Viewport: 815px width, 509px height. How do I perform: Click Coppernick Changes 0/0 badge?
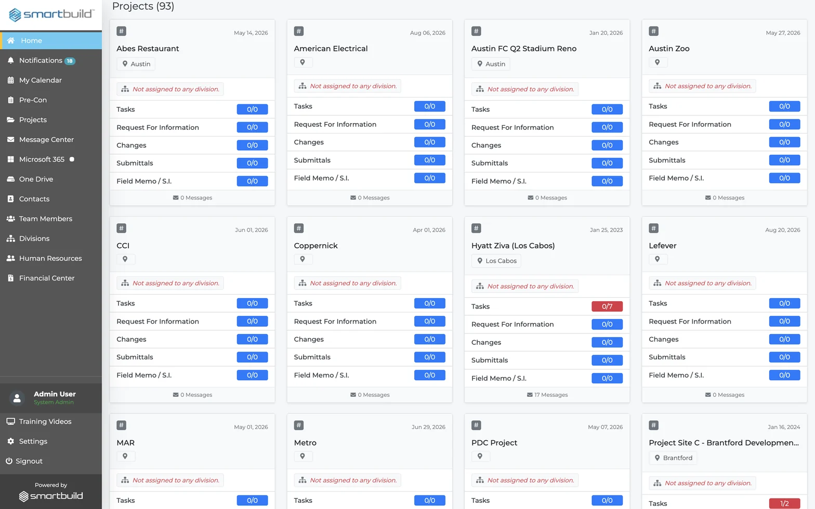click(429, 339)
